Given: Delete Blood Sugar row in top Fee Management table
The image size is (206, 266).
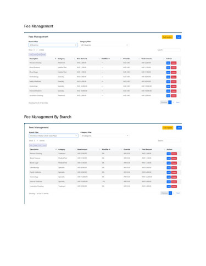Looking at the screenshot, I should [x=174, y=72].
